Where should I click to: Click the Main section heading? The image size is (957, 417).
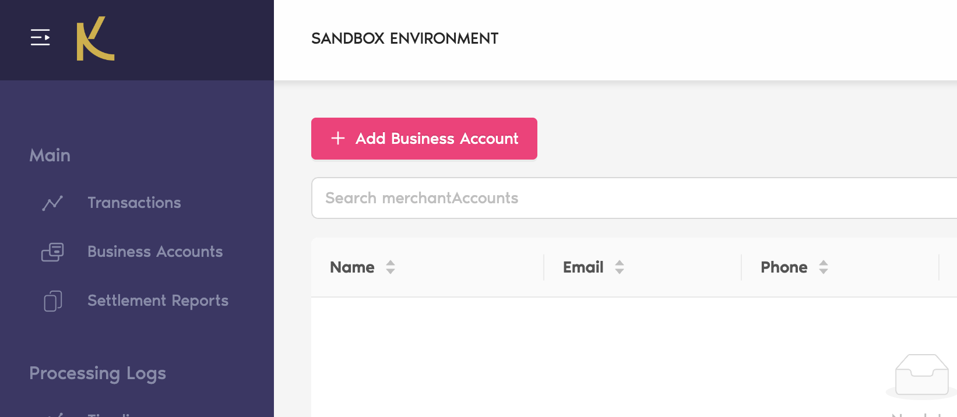click(x=50, y=156)
